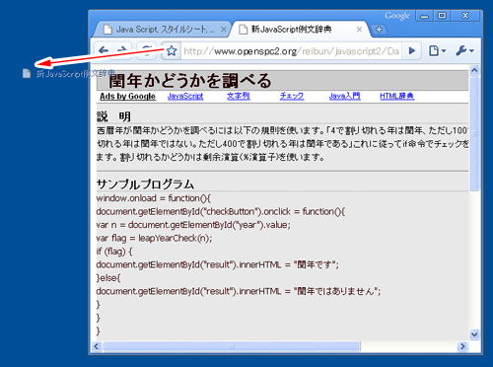Go forward with the forward arrow

[122, 50]
